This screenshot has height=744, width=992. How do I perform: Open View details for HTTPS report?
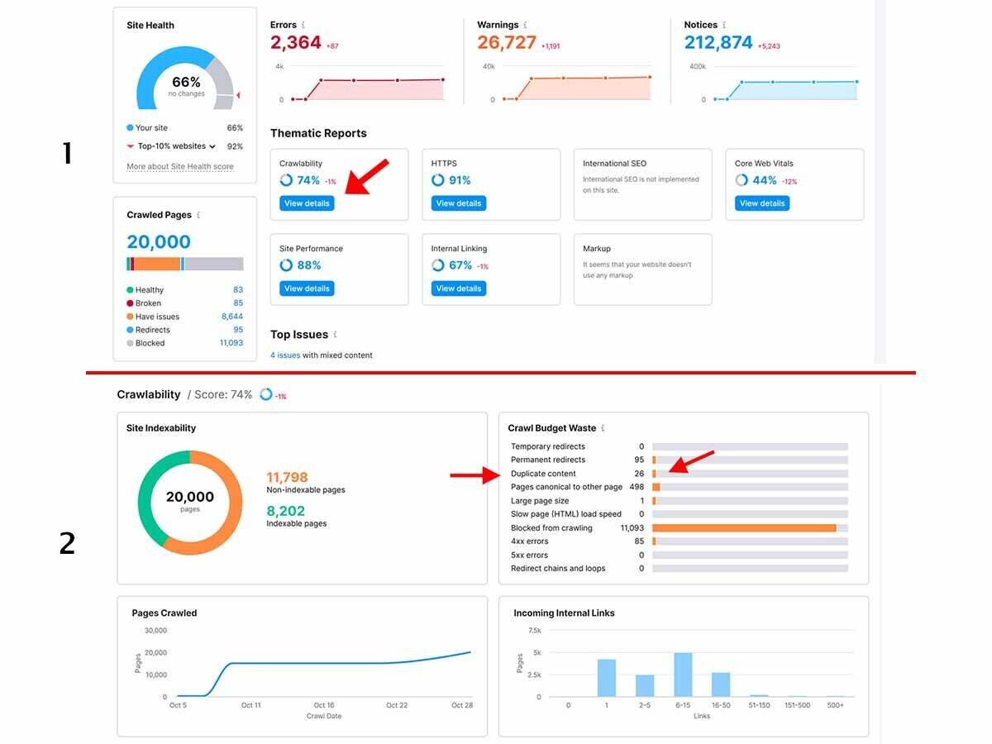point(458,203)
